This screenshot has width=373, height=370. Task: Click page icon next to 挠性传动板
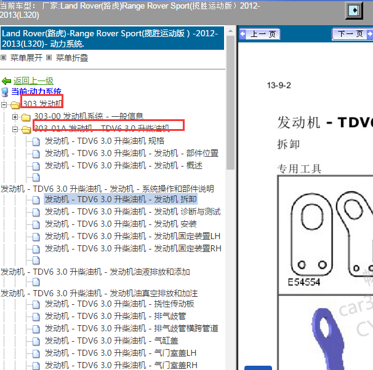36,305
